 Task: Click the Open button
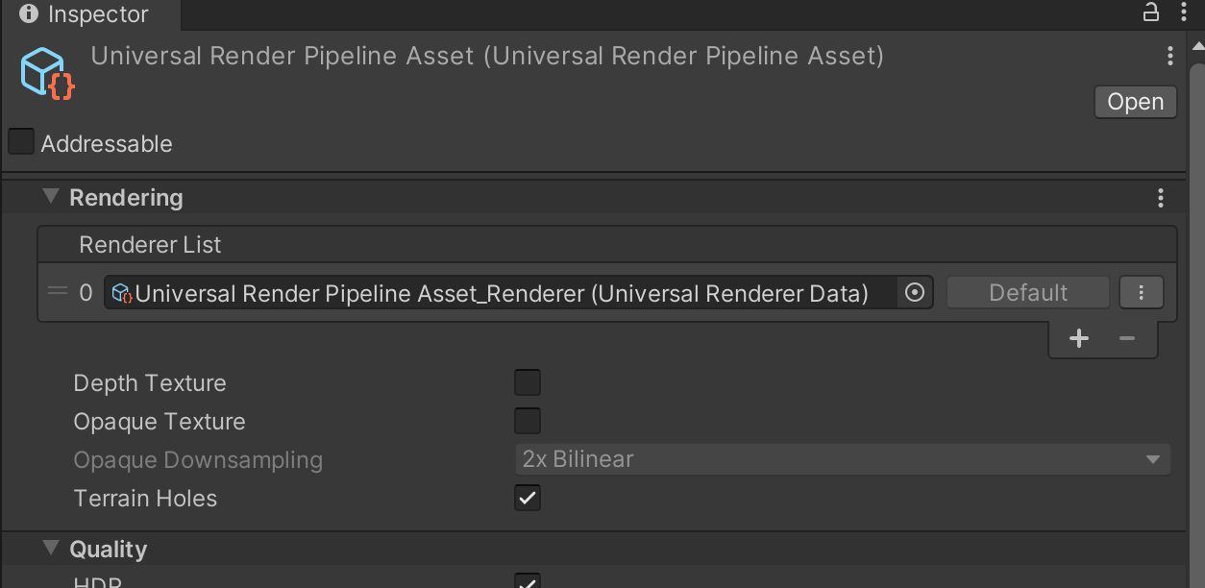click(1135, 102)
